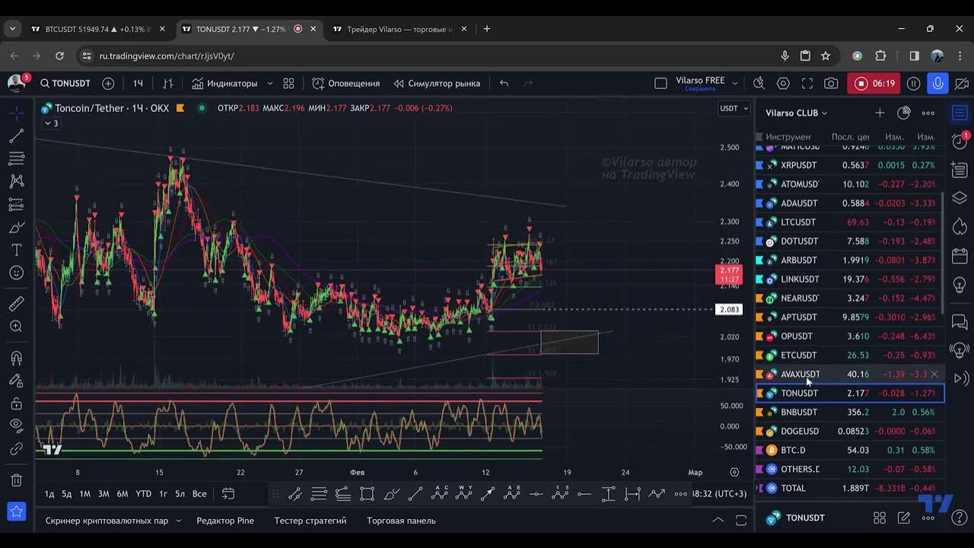Select the AVAXUSDT watchlist row
Image resolution: width=974 pixels, height=548 pixels.
click(x=849, y=374)
